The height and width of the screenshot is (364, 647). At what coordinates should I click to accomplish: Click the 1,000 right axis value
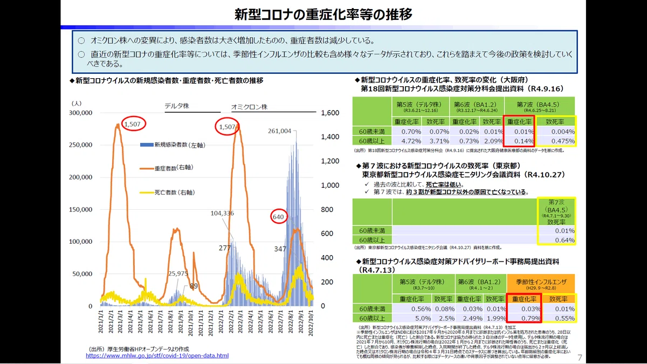(x=329, y=186)
